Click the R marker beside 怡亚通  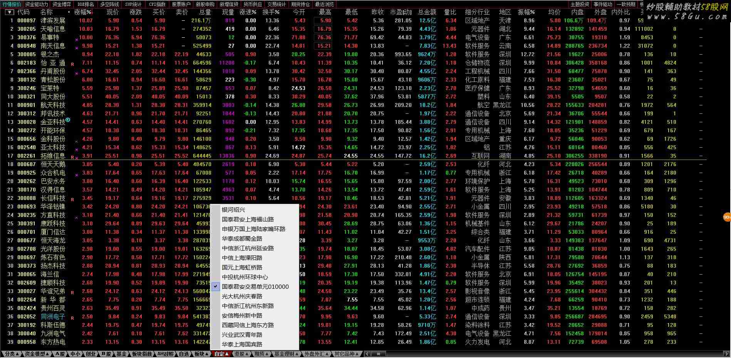(x=72, y=64)
